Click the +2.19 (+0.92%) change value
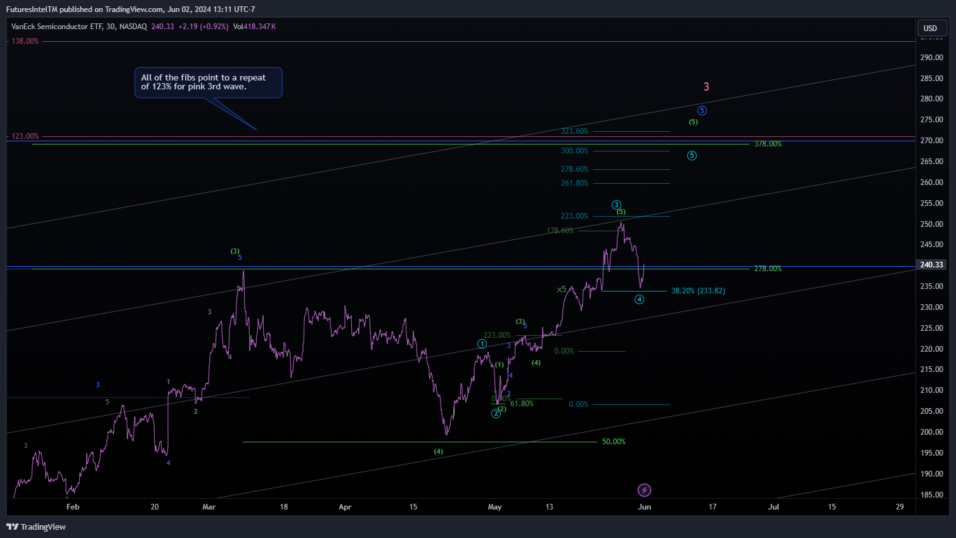This screenshot has width=956, height=538. coord(203,27)
